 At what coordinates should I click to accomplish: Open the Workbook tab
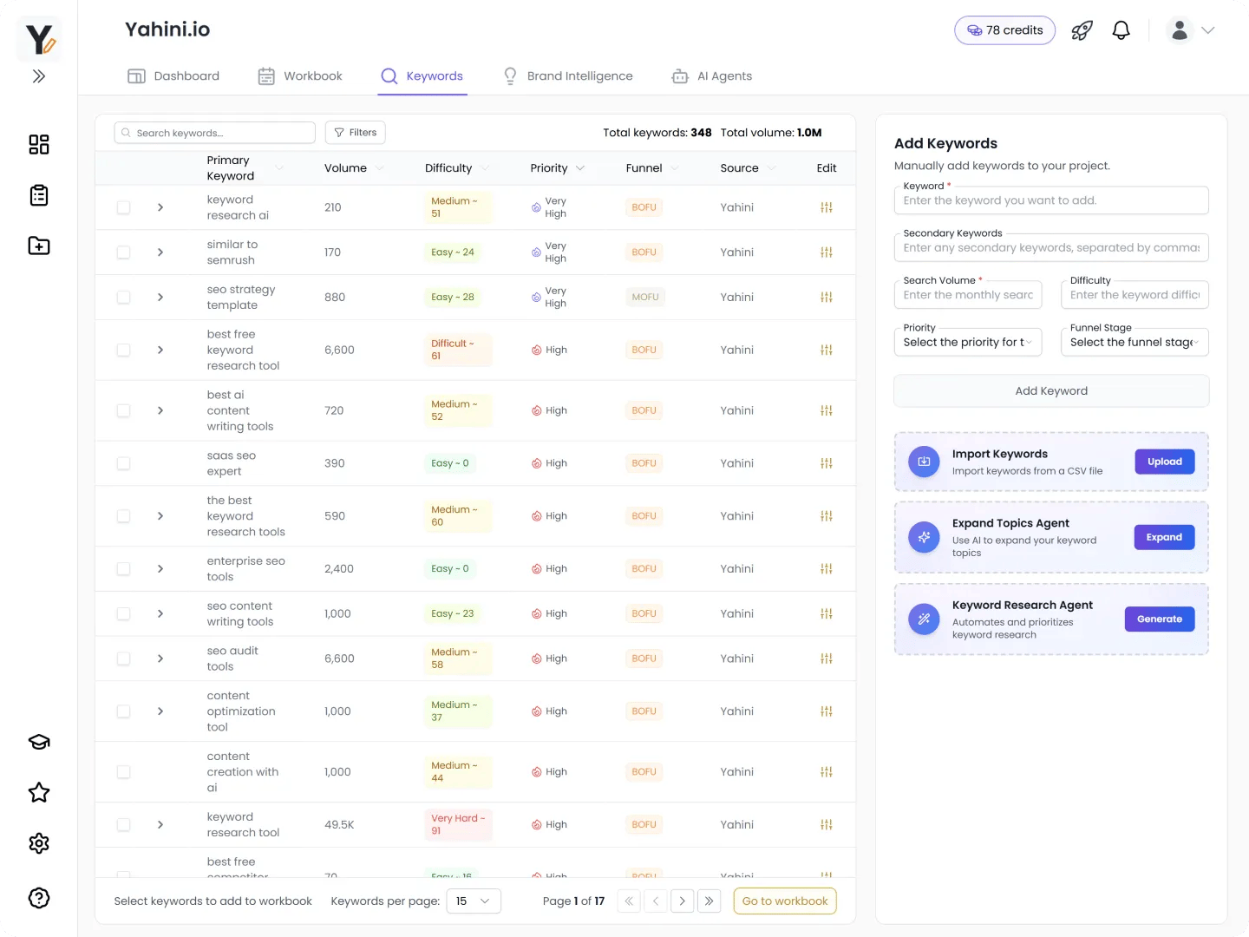tap(300, 75)
